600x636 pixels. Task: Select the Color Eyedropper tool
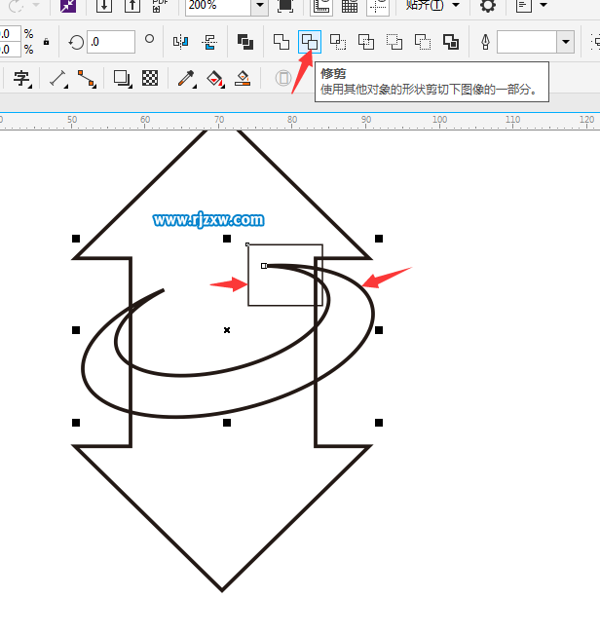(187, 79)
